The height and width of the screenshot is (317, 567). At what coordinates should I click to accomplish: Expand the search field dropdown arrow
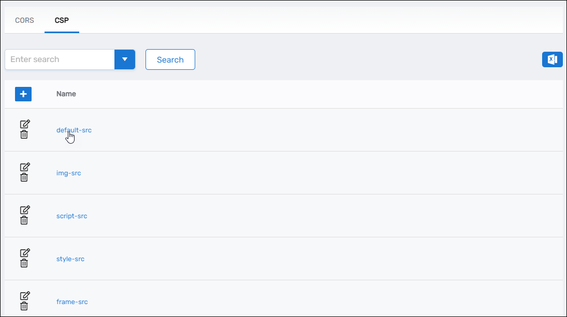124,59
